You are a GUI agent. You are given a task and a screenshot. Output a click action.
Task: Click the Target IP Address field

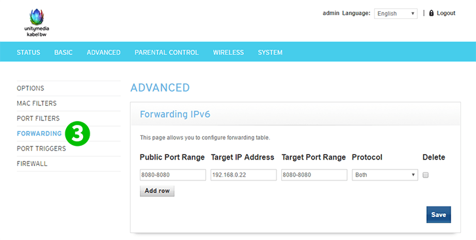click(243, 175)
